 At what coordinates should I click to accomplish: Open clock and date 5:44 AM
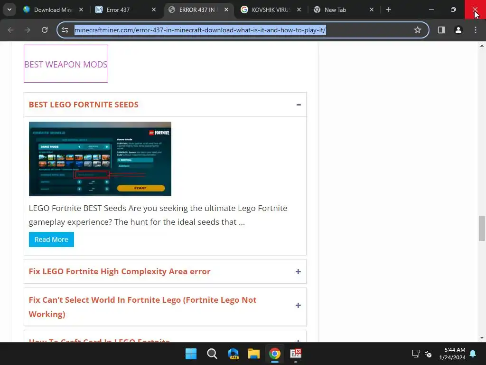[452, 354]
